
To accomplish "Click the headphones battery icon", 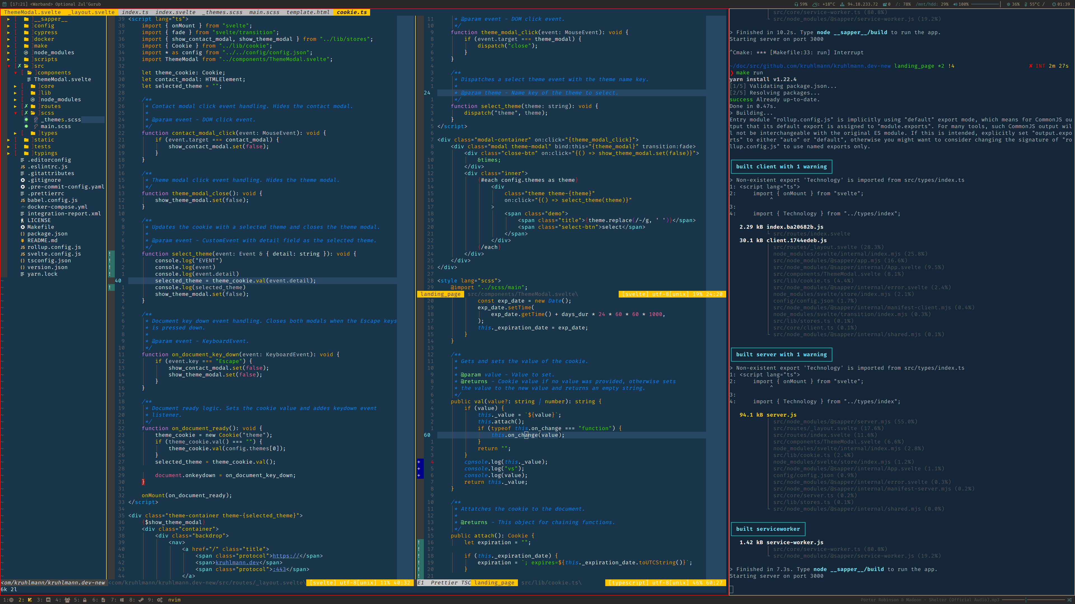I will point(796,4).
